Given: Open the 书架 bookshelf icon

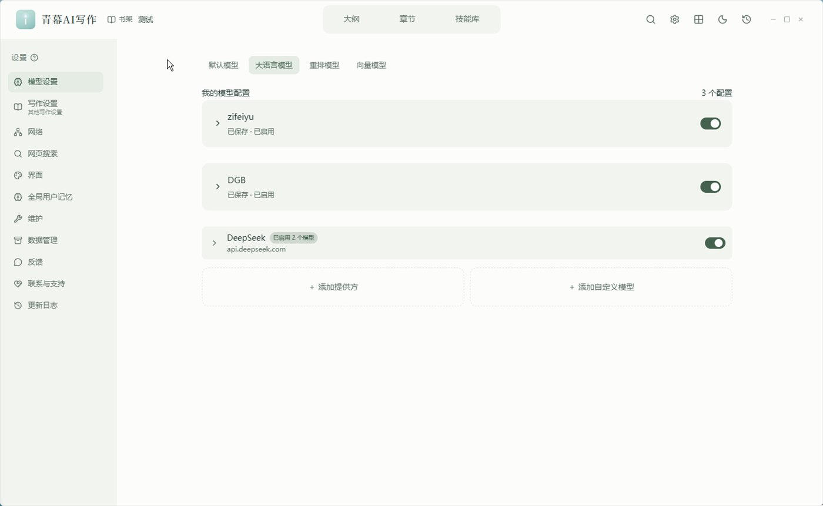Looking at the screenshot, I should pyautogui.click(x=111, y=19).
